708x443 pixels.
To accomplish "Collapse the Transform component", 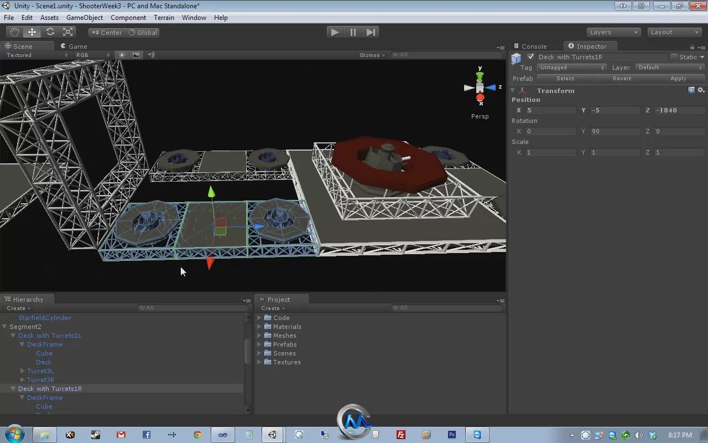I will 513,90.
